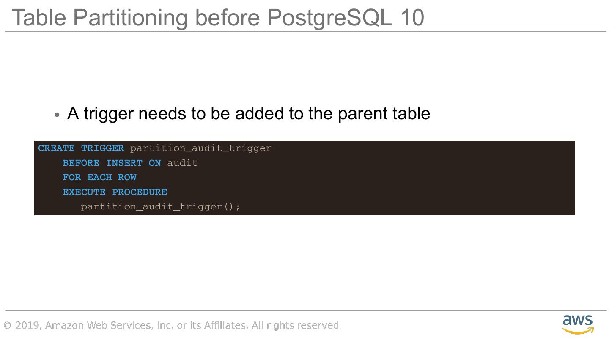Click the 'audit' table name in the code
The height and width of the screenshot is (343, 609).
182,163
